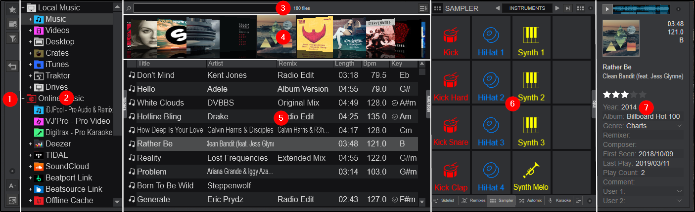Collapse the Local Music tree node
The height and width of the screenshot is (212, 695).
[x=23, y=8]
